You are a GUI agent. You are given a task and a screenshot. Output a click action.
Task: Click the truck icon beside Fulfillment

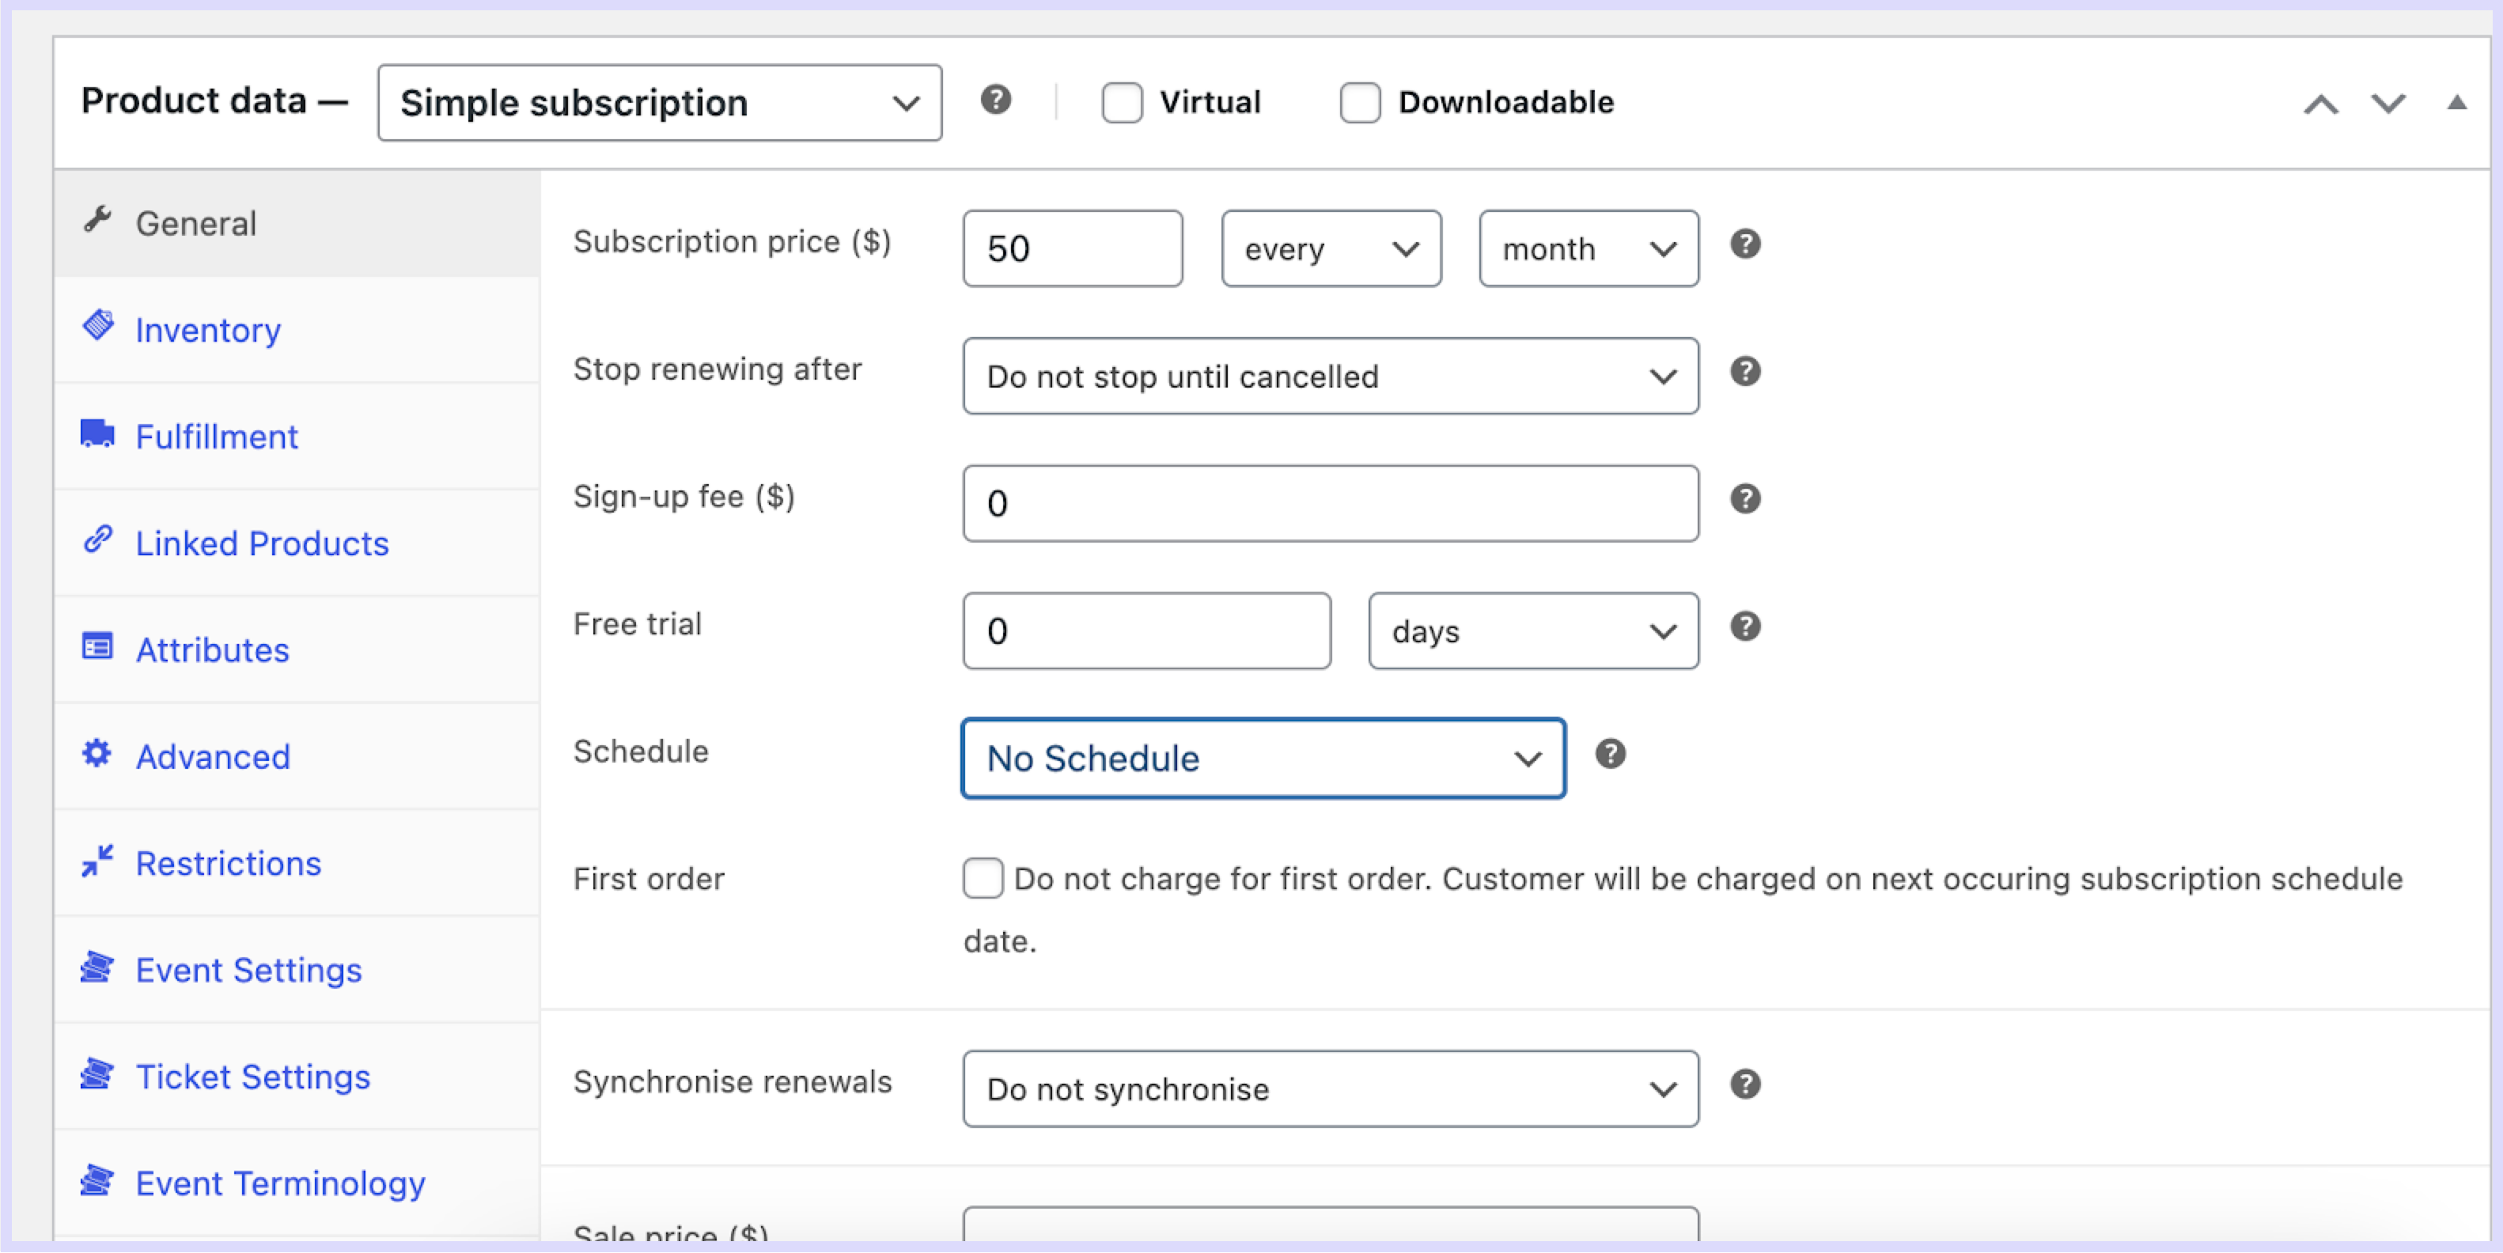click(x=97, y=433)
